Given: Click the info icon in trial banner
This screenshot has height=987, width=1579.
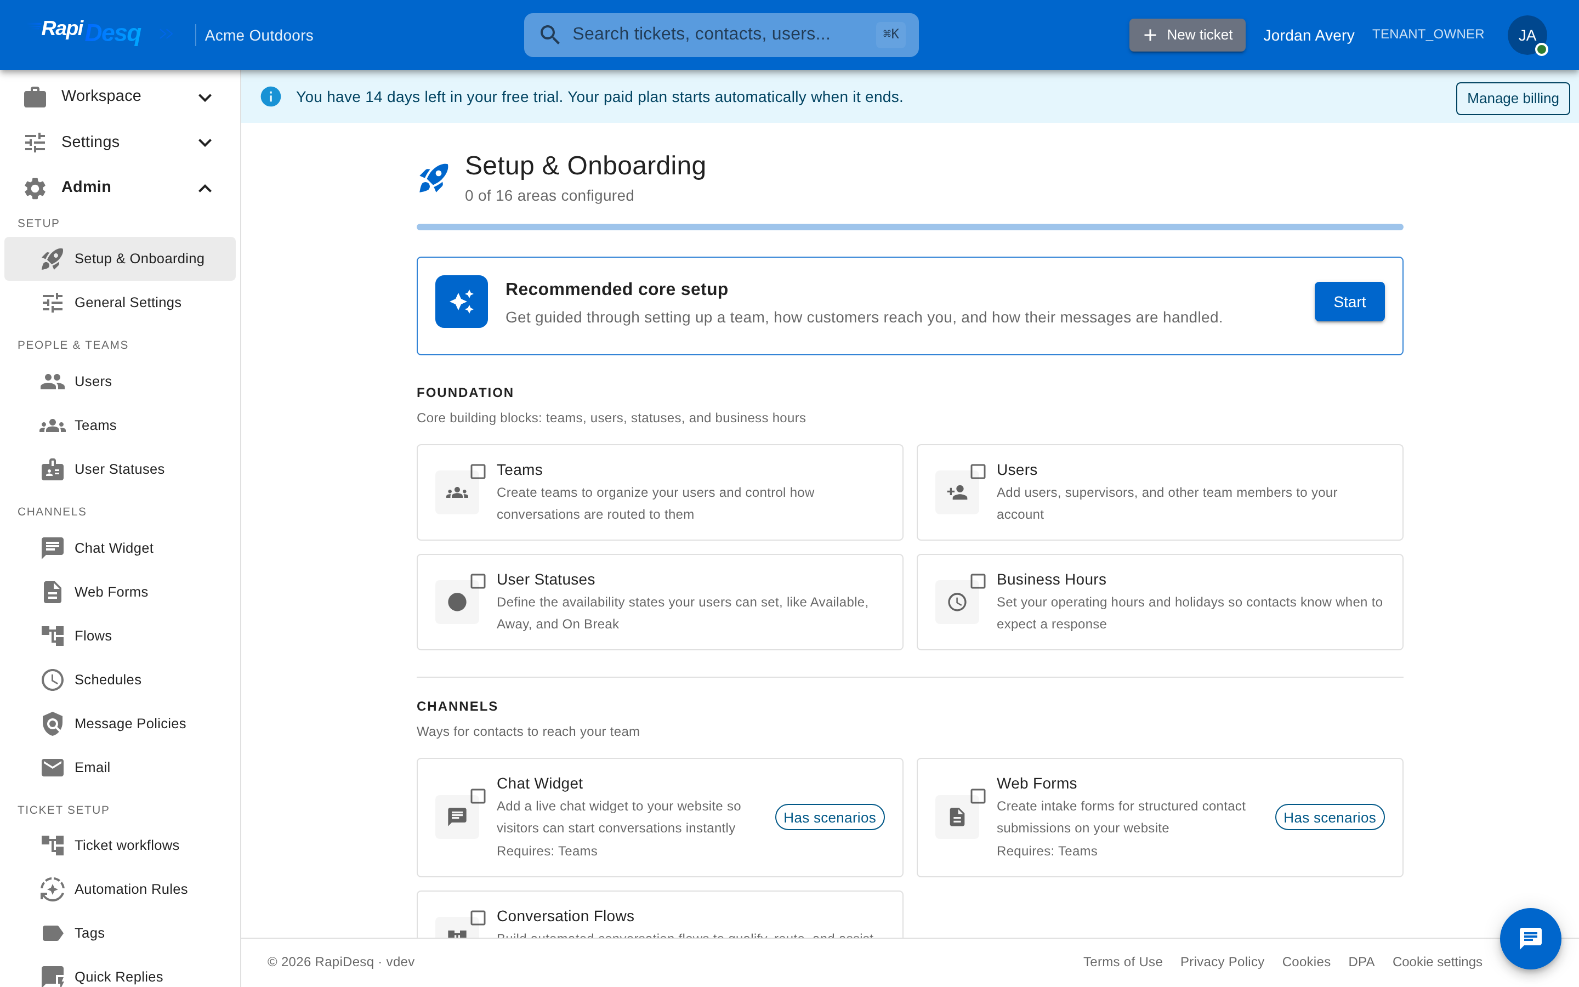Looking at the screenshot, I should click(271, 97).
